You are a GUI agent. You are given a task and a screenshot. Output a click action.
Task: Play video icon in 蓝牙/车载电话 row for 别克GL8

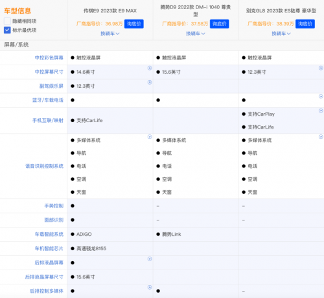pos(321,96)
